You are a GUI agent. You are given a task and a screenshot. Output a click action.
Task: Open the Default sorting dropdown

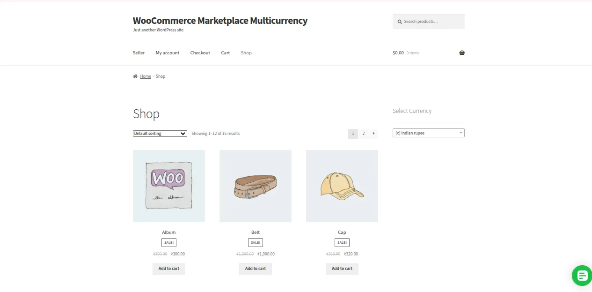(160, 134)
